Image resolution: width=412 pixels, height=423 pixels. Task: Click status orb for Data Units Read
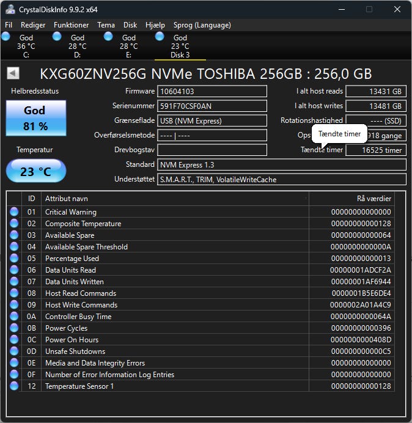click(x=14, y=270)
